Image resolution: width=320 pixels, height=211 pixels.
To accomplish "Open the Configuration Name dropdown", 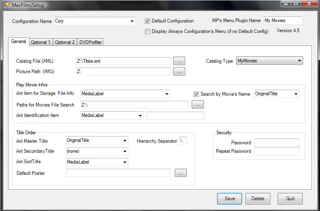I will pyautogui.click(x=132, y=21).
